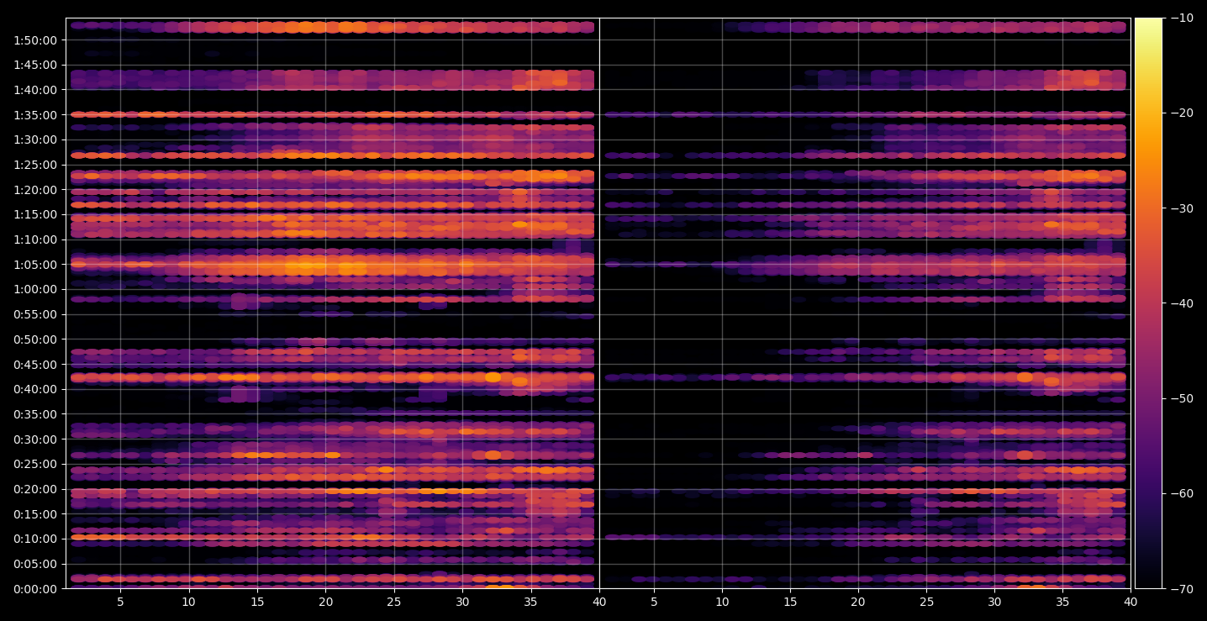Click x-axis label 30 under left heatmap
Viewport: 1207px width, 621px height.
[x=462, y=603]
